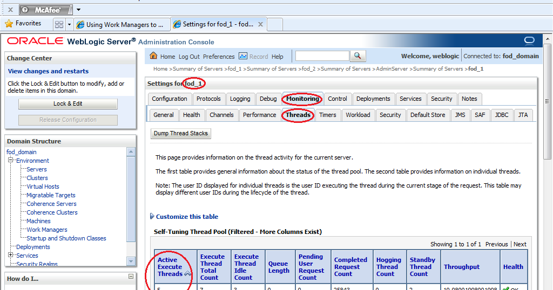Open the quick tabs grid icon

(59, 24)
